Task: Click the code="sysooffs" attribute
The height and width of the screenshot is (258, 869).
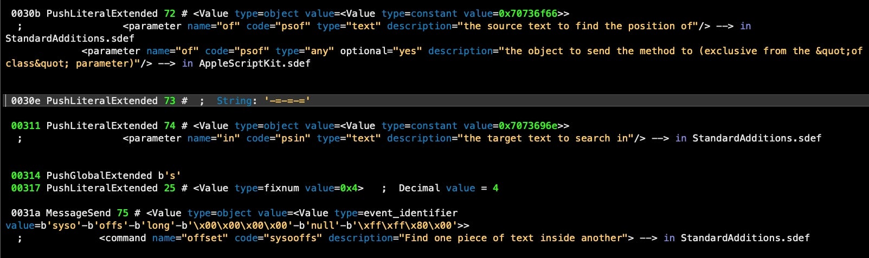Action: point(279,238)
